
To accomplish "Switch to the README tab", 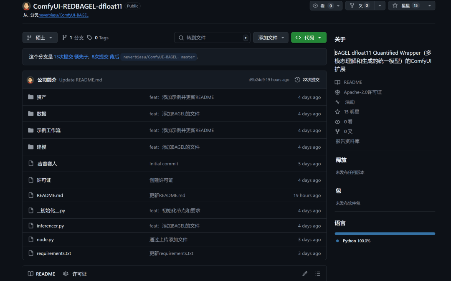I will pos(41,274).
